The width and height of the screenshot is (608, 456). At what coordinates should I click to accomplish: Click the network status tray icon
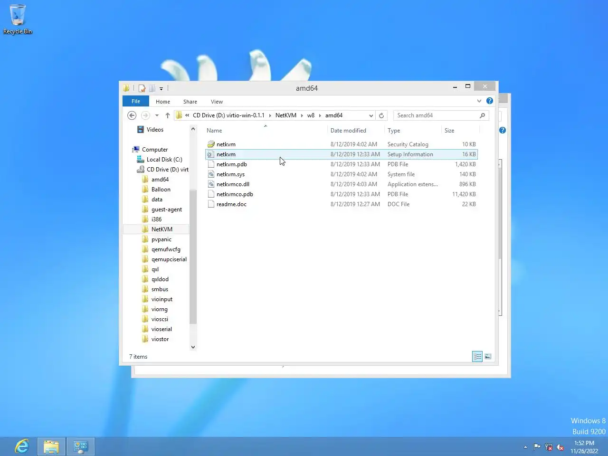click(549, 447)
